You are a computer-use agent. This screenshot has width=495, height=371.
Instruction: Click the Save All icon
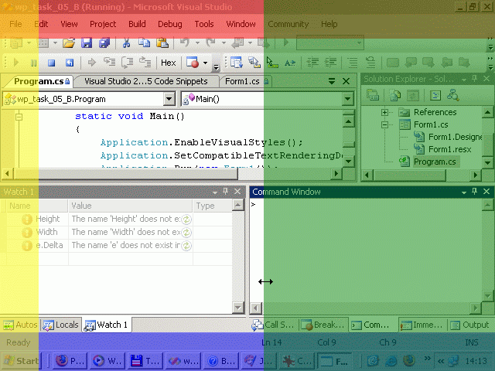[x=104, y=43]
